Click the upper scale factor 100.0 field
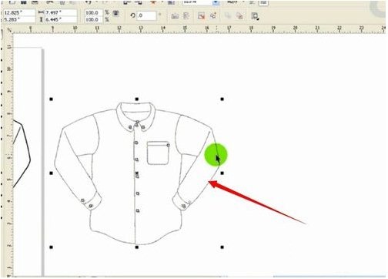 click(94, 12)
